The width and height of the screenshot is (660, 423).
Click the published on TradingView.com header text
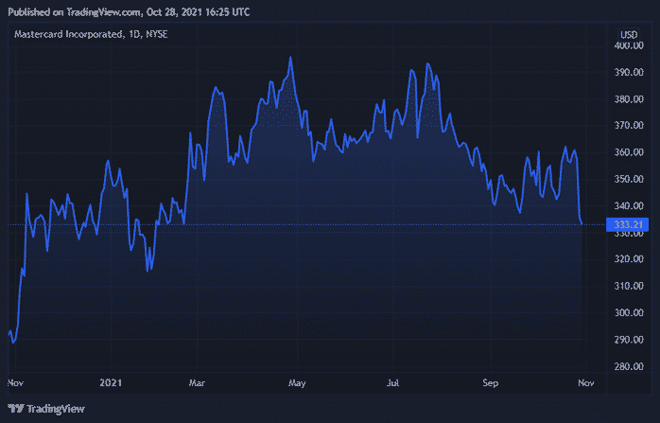(129, 12)
